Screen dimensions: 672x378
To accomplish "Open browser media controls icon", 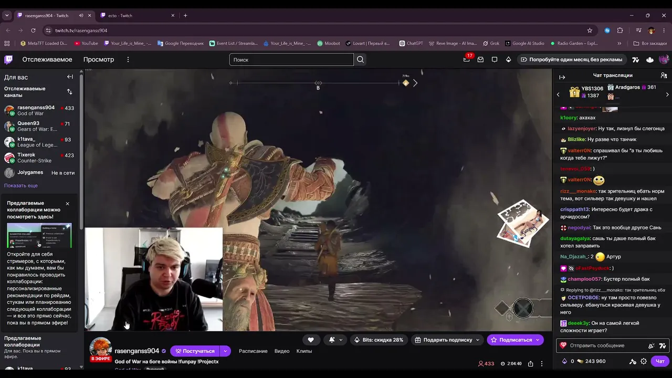I will (639, 30).
